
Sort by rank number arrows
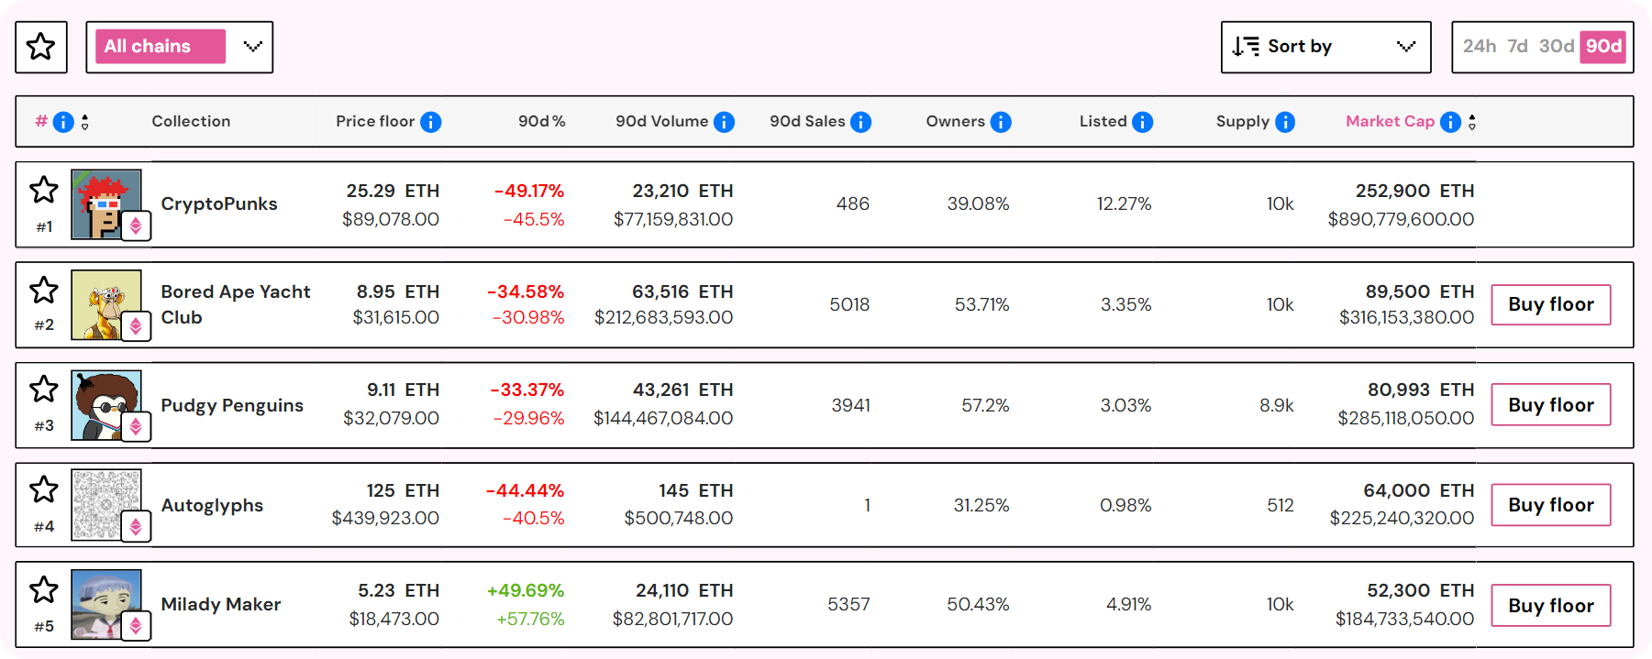pos(85,122)
